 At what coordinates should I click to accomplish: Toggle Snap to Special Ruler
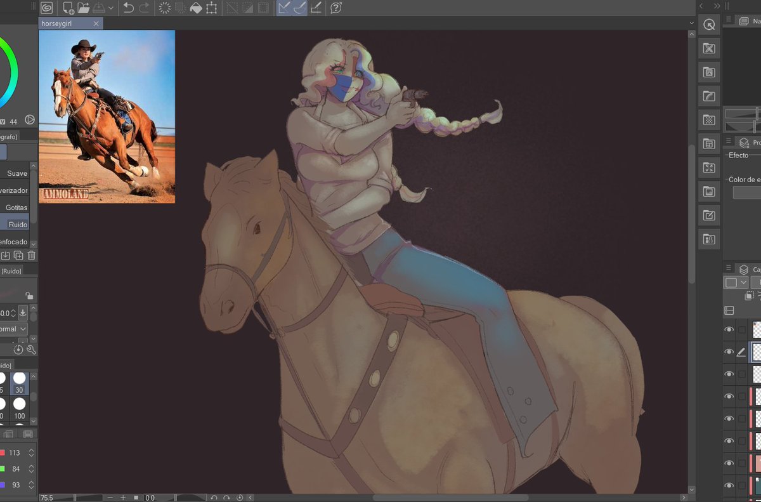point(300,8)
